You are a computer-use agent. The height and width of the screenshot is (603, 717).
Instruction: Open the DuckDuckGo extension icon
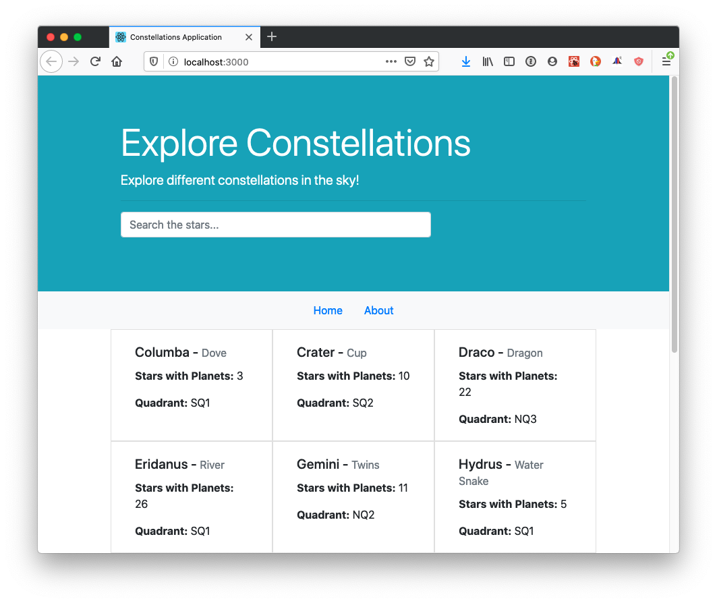pyautogui.click(x=596, y=61)
